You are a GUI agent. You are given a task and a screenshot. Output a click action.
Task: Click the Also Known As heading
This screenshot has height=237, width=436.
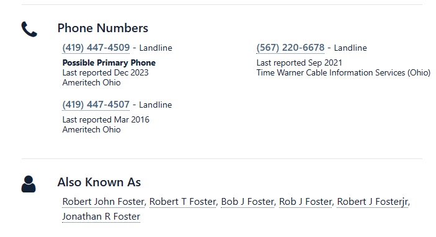point(99,182)
